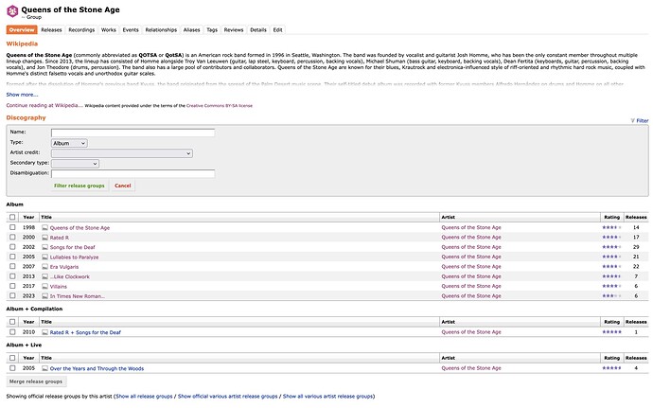Check the box for the 1998 album row
Screen dimensions: 653x408
tap(12, 227)
